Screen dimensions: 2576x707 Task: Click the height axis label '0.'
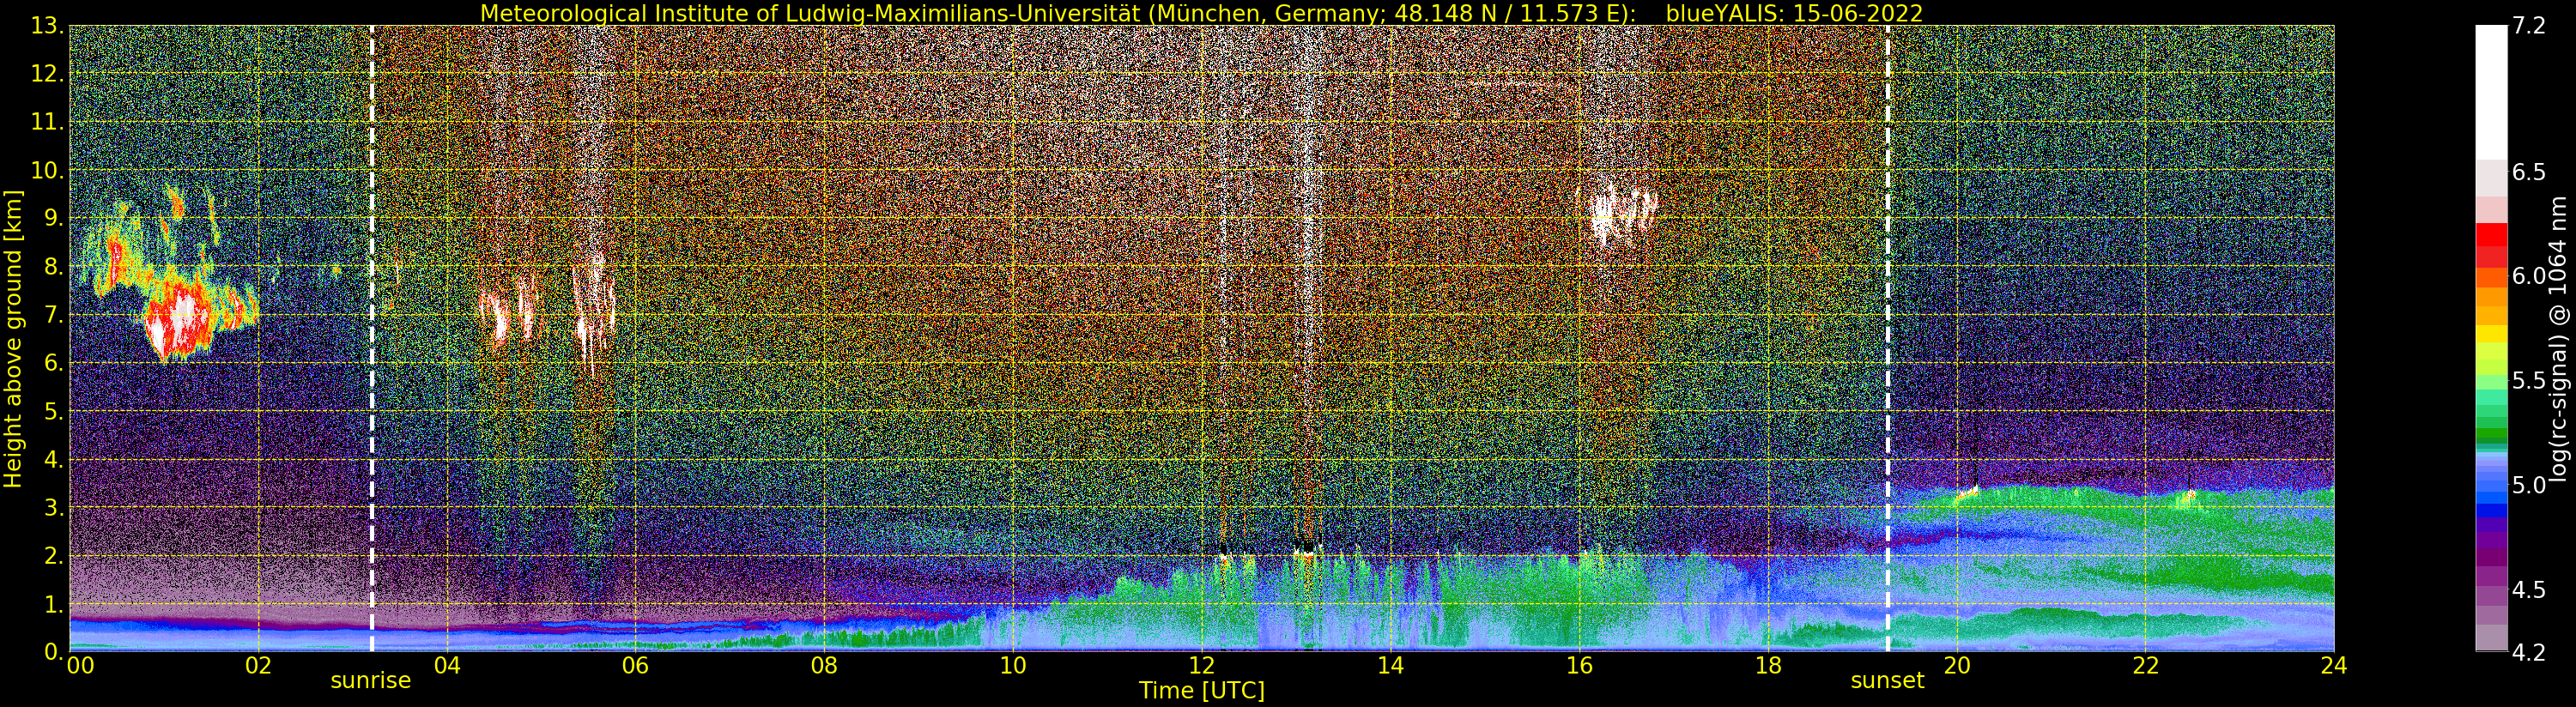[x=54, y=651]
